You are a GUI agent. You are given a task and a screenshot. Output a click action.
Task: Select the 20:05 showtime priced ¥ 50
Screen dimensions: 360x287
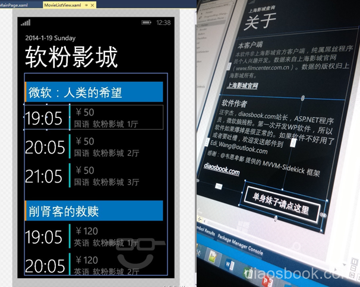tap(45, 147)
